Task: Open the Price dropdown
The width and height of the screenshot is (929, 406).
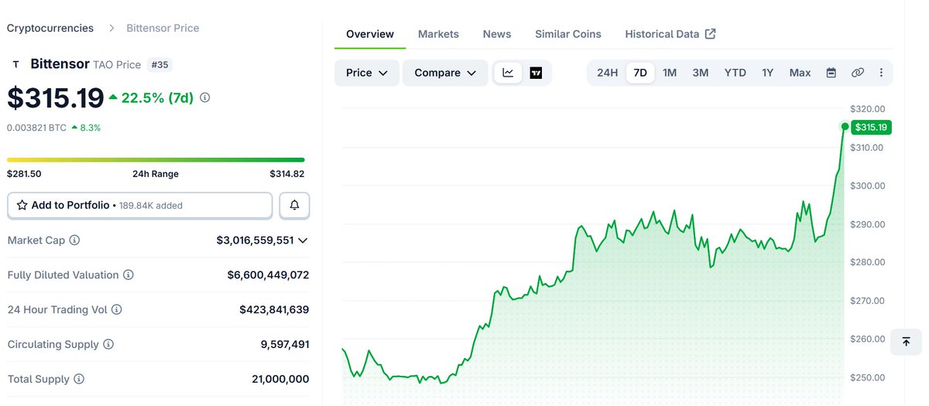Action: [367, 73]
